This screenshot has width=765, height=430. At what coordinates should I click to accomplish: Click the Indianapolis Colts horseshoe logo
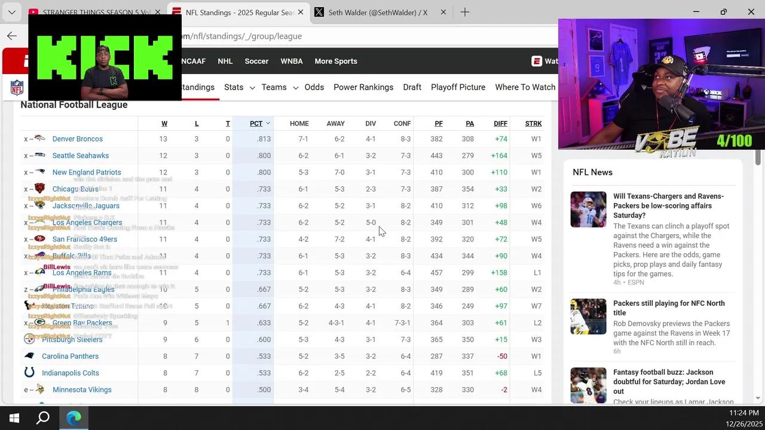click(29, 373)
